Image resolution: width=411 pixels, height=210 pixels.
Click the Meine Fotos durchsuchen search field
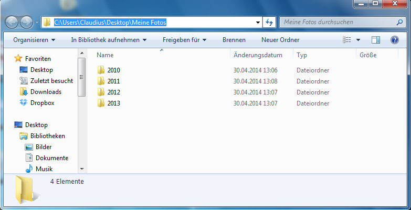tap(336, 22)
